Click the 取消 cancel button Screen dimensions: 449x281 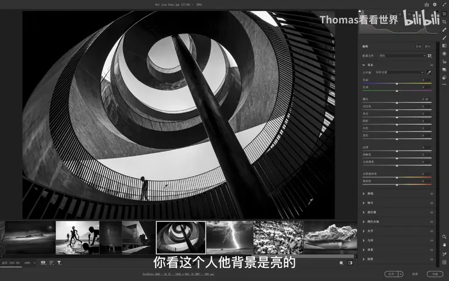click(x=415, y=274)
